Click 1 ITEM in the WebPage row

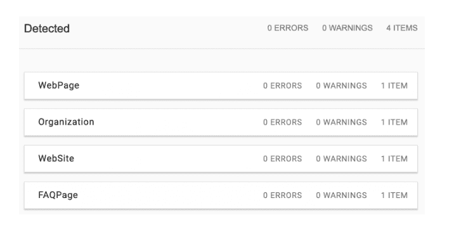pos(394,86)
